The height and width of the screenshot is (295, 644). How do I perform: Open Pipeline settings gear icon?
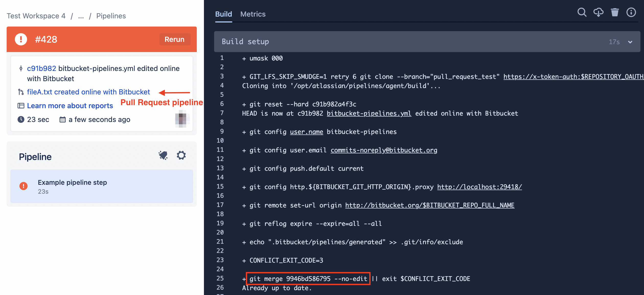click(181, 155)
